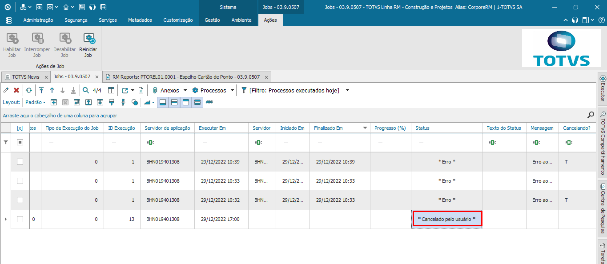This screenshot has width=607, height=264.
Task: Select the Cancelado pelo usuário status cell
Action: [446, 219]
